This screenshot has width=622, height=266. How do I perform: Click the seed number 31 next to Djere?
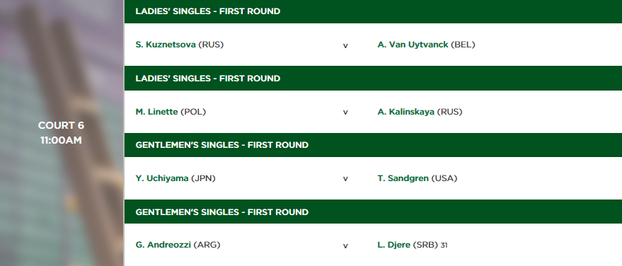click(x=444, y=245)
